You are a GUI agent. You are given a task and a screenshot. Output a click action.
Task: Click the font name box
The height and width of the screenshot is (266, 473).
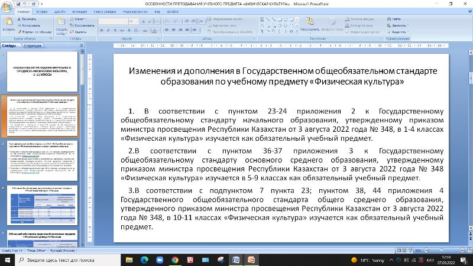(x=113, y=21)
